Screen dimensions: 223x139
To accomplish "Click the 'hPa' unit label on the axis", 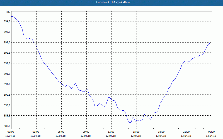I will [x=8, y=13].
